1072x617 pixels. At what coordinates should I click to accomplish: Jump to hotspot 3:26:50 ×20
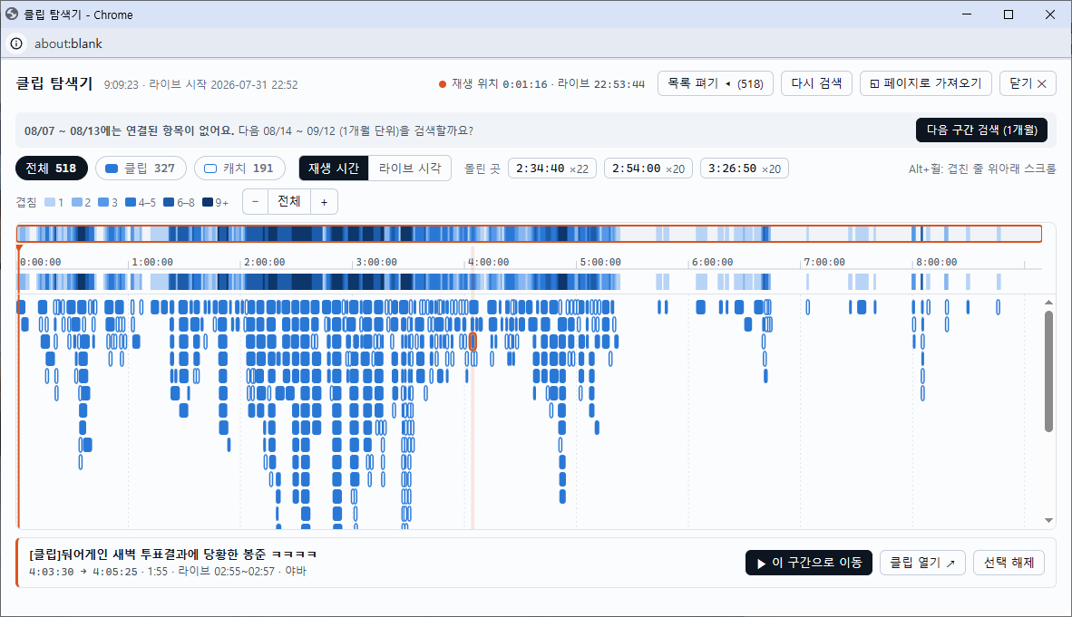745,169
